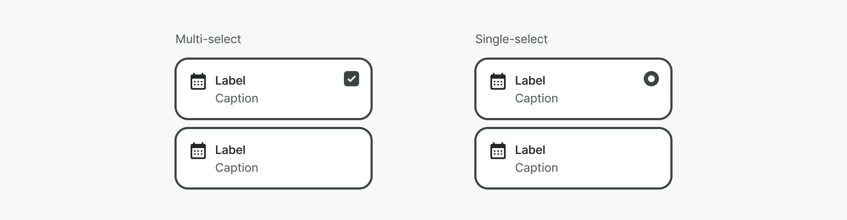This screenshot has width=847, height=220.
Task: Click "Caption" text in bottom Single-select card
Action: (x=537, y=168)
